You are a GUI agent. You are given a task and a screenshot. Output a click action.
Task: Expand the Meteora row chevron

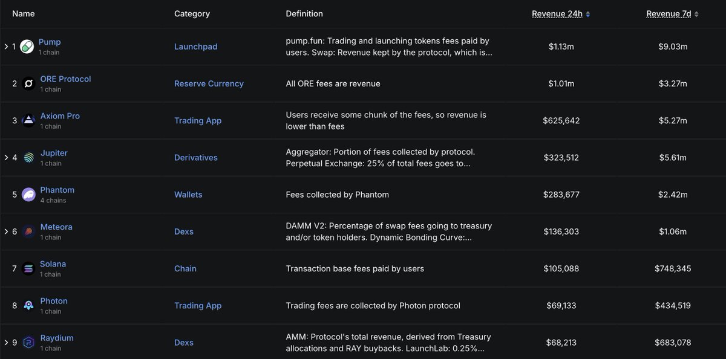click(x=6, y=231)
